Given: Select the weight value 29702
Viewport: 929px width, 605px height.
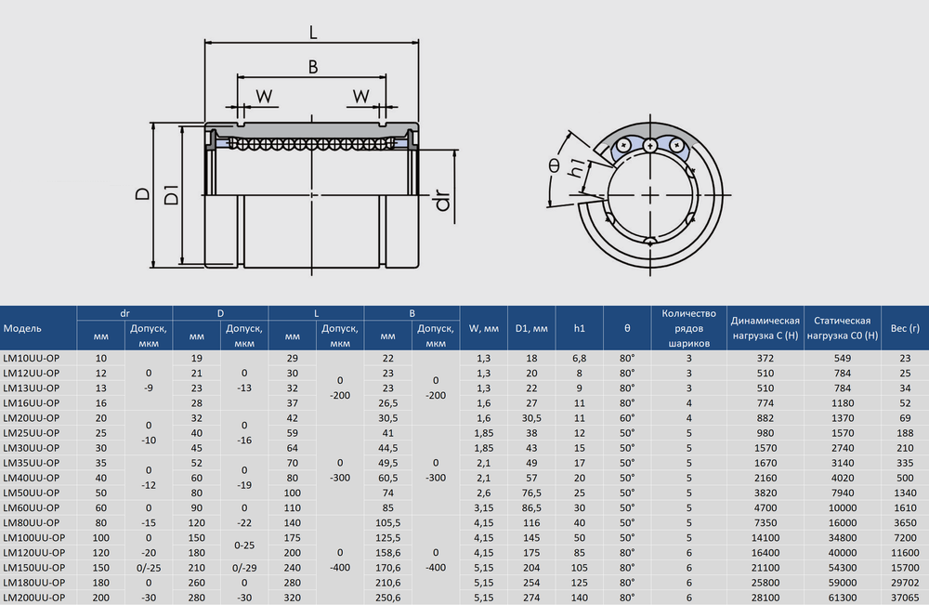Looking at the screenshot, I should [x=905, y=583].
